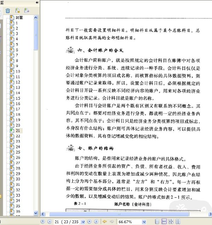
Task: Open bookmark 20
Action: click(18, 125)
